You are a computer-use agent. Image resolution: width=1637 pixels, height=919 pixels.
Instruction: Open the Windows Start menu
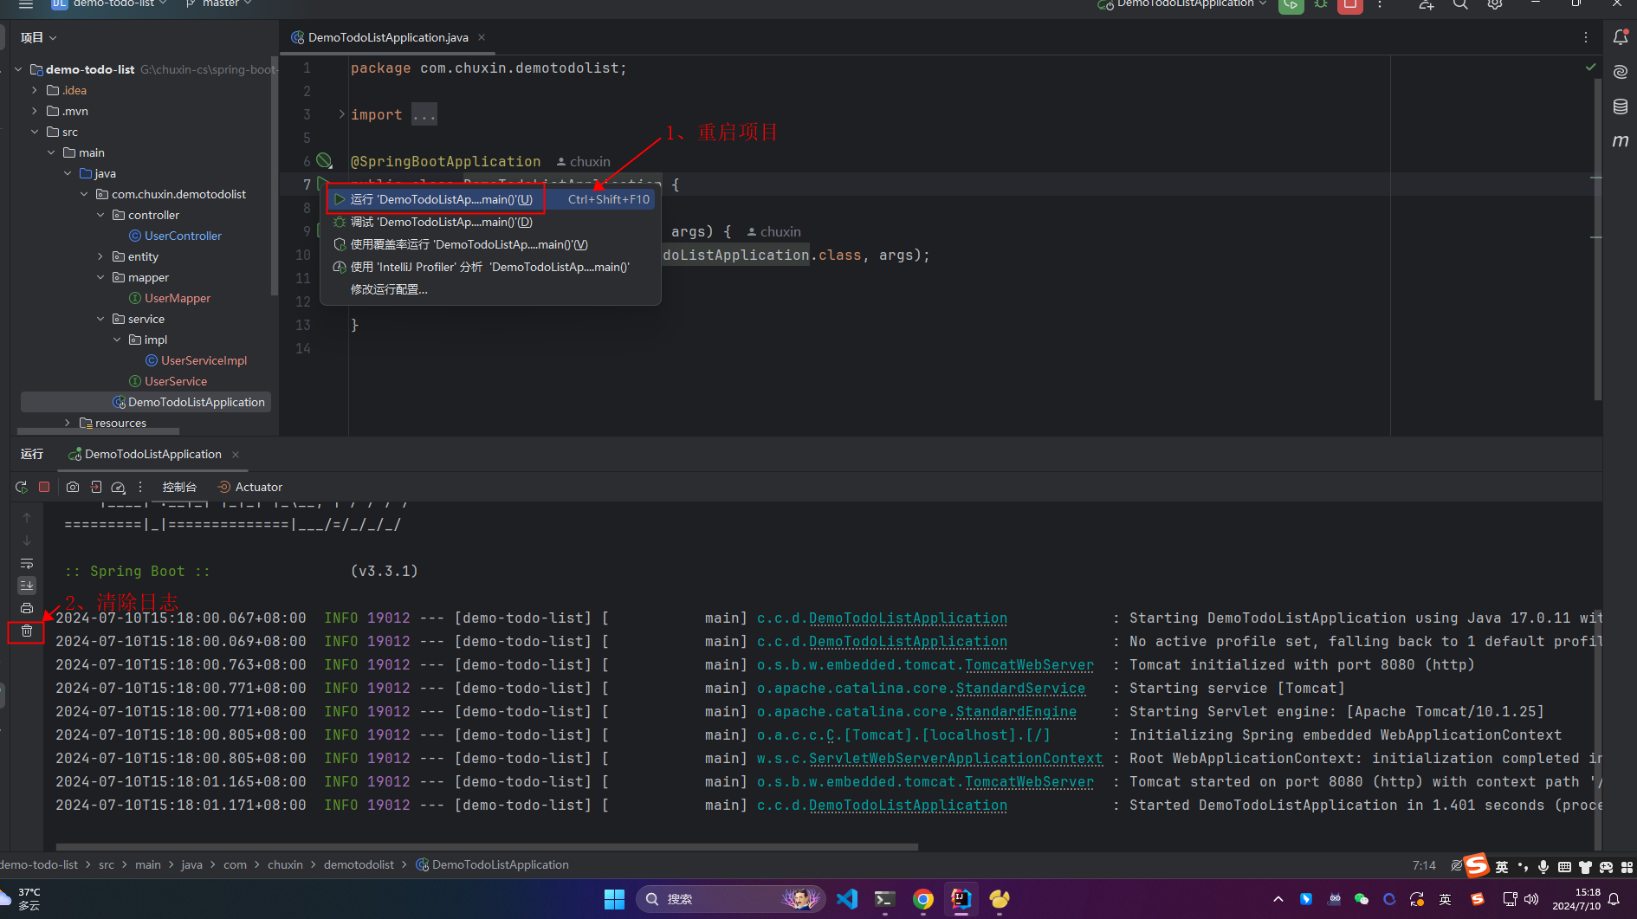point(614,899)
